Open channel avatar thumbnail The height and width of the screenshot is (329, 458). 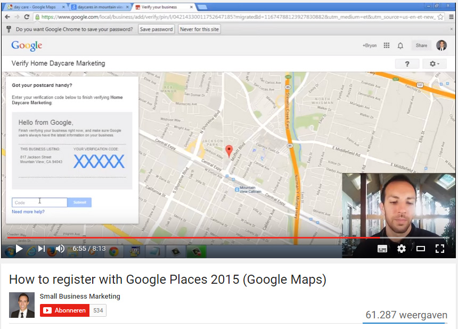click(22, 305)
